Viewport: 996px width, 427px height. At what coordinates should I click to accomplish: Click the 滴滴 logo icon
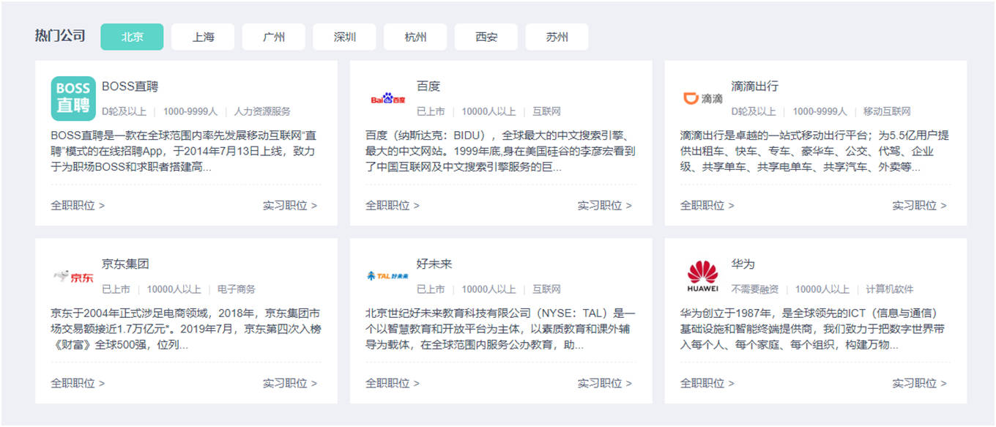[703, 98]
